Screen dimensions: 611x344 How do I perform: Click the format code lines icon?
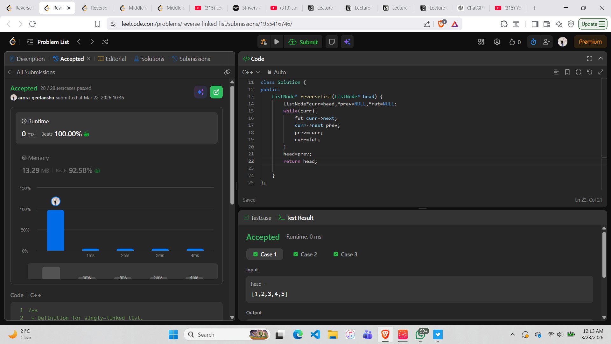pyautogui.click(x=556, y=72)
